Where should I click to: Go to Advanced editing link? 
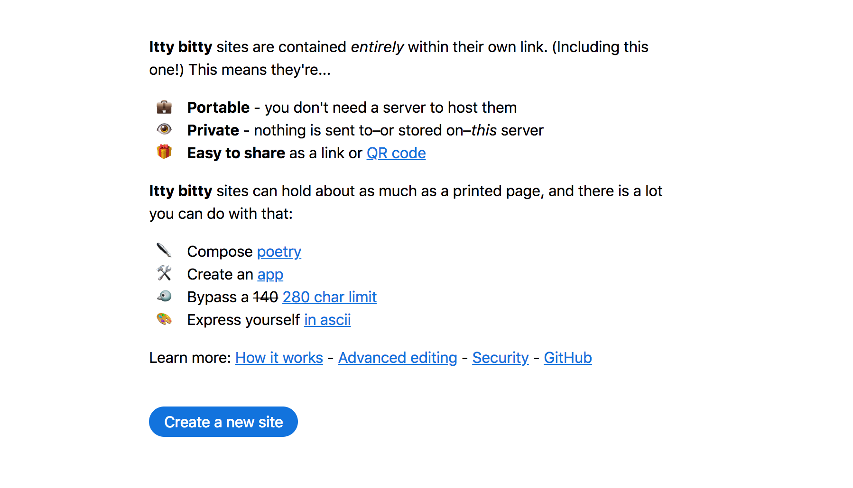(398, 358)
